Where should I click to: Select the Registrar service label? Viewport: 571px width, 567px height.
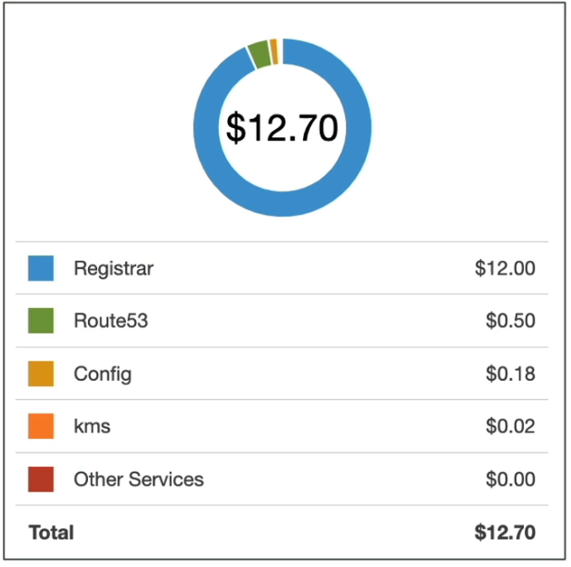point(113,269)
